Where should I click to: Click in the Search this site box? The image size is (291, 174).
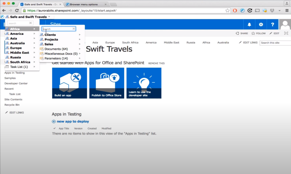click(275, 43)
